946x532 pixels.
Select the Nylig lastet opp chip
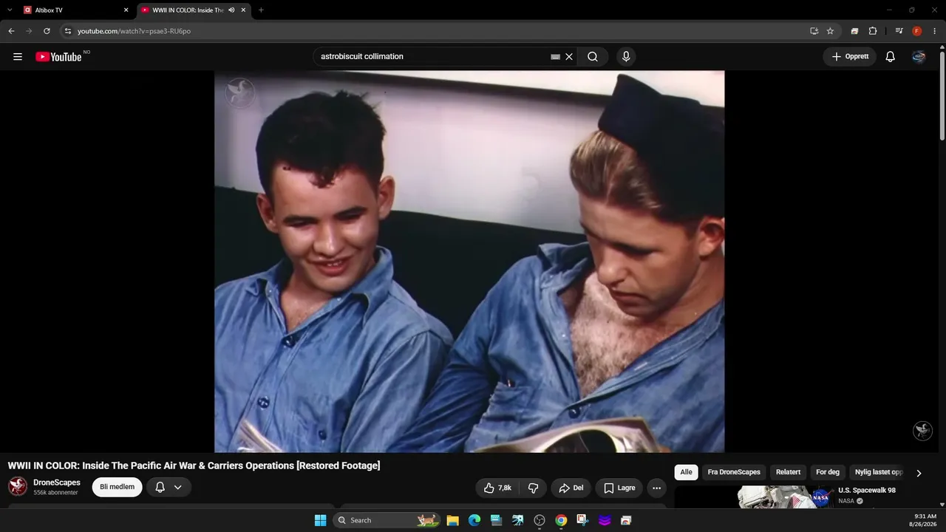tap(879, 472)
